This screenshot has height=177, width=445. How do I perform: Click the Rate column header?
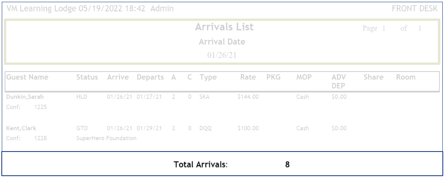tap(248, 77)
